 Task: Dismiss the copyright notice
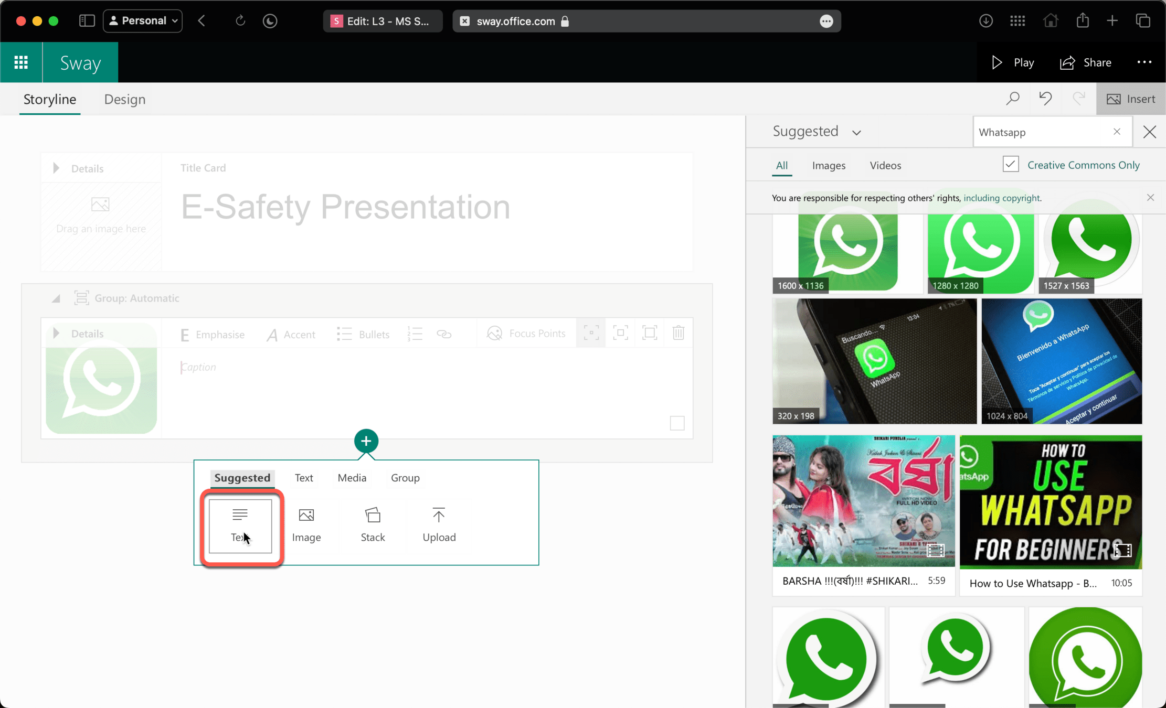pyautogui.click(x=1150, y=198)
